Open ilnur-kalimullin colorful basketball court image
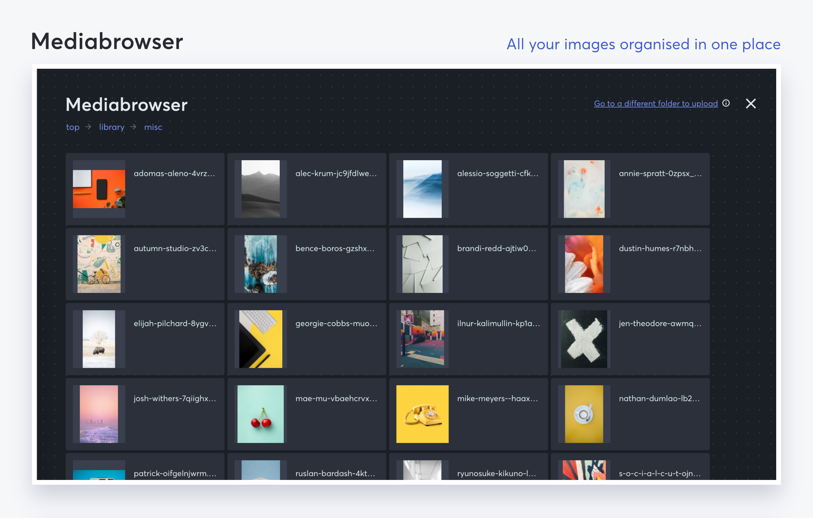813x518 pixels. [422, 339]
